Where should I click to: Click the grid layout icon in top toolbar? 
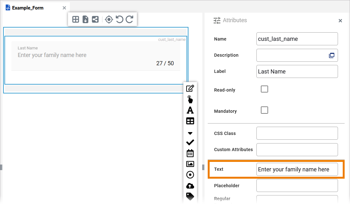point(76,19)
